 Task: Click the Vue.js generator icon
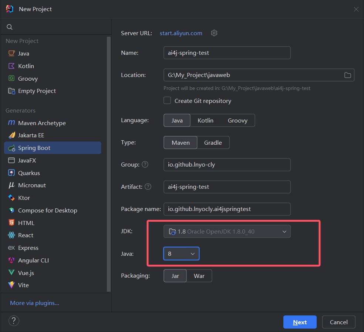click(x=11, y=273)
